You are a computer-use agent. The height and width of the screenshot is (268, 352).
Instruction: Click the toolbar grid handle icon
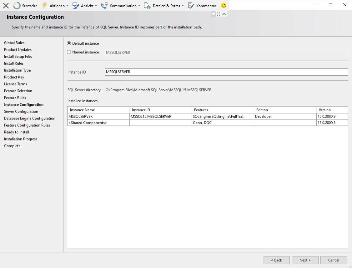[x=214, y=14]
